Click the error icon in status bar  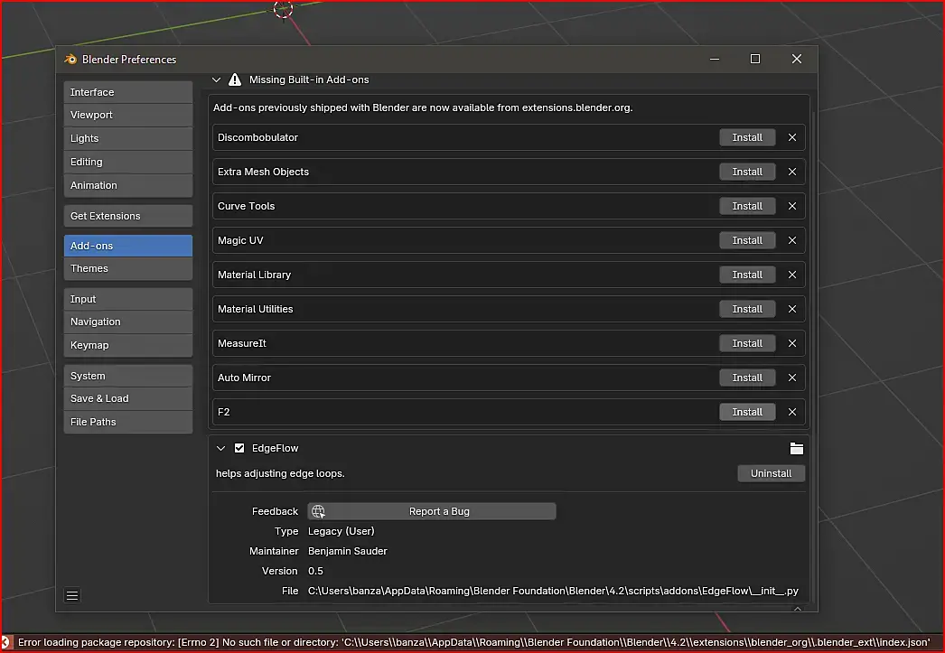click(x=6, y=642)
